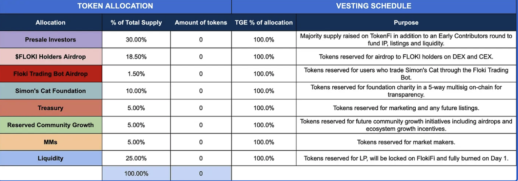Click the blue Liquidity allocation cell
The image size is (518, 181).
pos(51,158)
